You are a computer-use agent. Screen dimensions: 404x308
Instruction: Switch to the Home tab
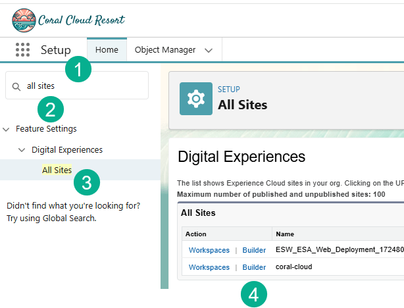[107, 50]
